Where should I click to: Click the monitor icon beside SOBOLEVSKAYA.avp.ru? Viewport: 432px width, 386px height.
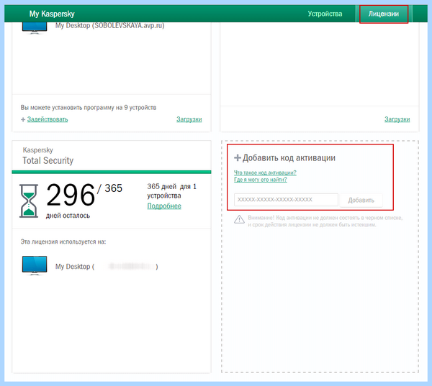click(x=35, y=27)
